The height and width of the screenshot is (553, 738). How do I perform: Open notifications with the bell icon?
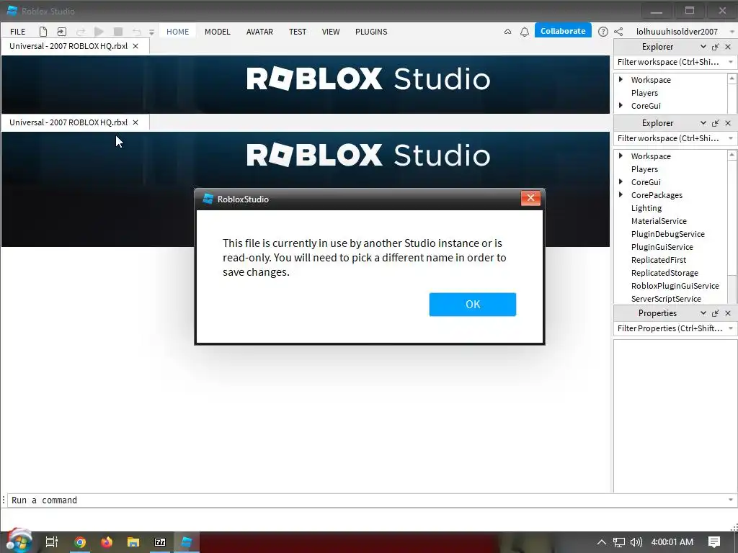pos(525,32)
